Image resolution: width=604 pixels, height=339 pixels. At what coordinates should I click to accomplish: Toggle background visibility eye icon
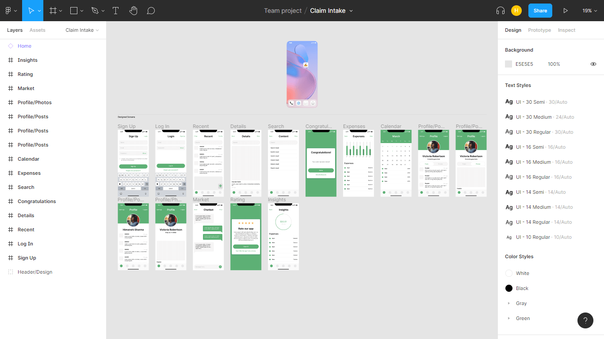tap(593, 64)
